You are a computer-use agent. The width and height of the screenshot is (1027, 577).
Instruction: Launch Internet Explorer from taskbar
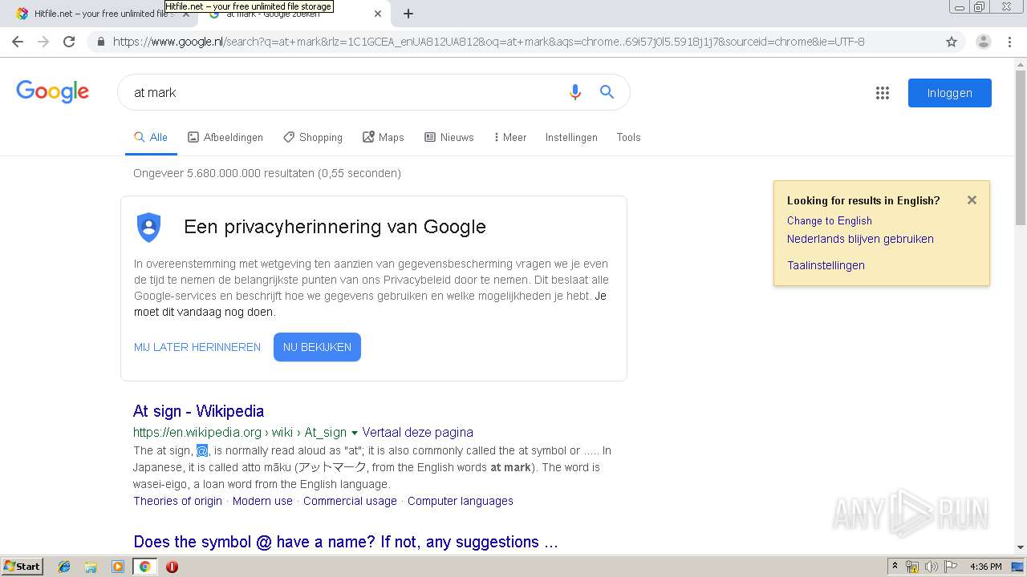[64, 567]
